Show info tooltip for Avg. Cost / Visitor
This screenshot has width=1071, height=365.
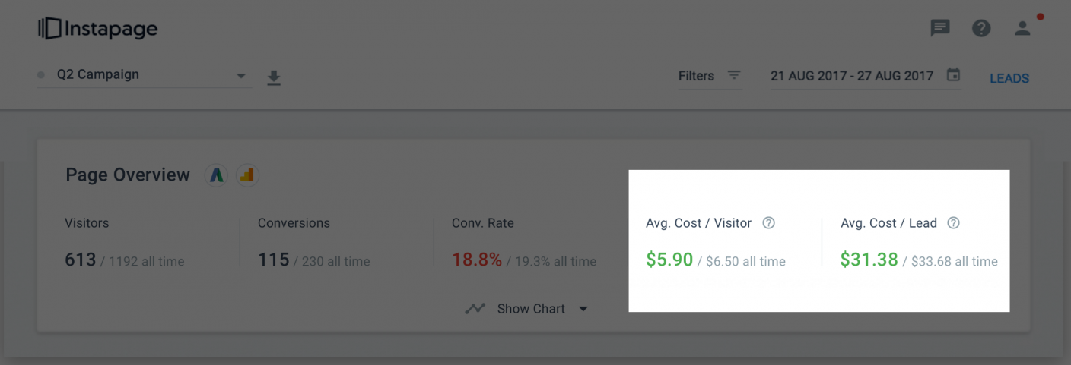pos(768,223)
